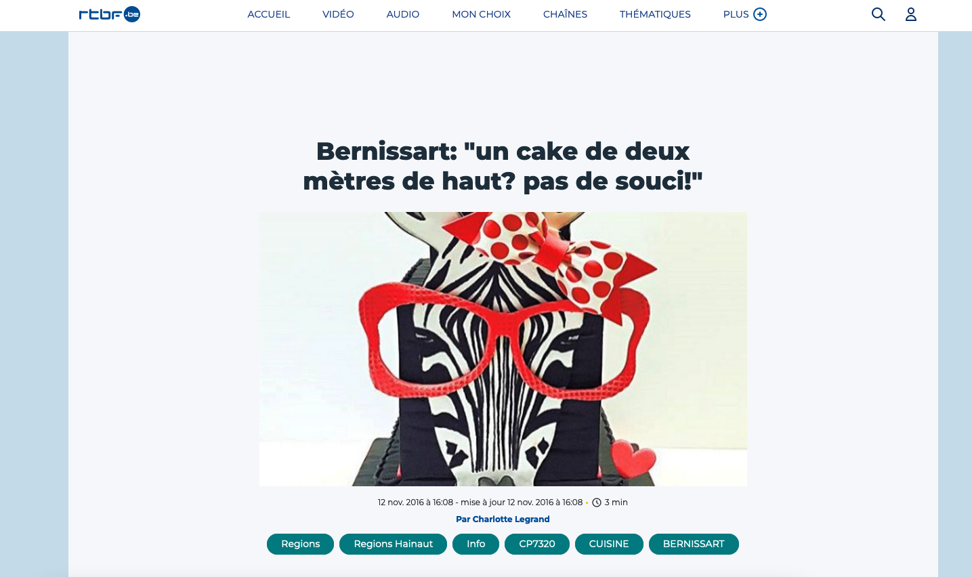Click the BERNISSART tag
This screenshot has width=972, height=577.
pos(694,544)
